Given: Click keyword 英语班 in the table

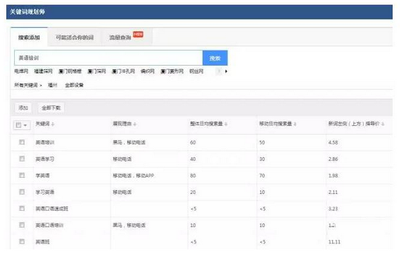Looking at the screenshot, I should tap(43, 242).
